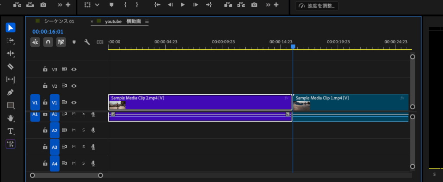
Task: Lock track V2
Action: point(45,86)
